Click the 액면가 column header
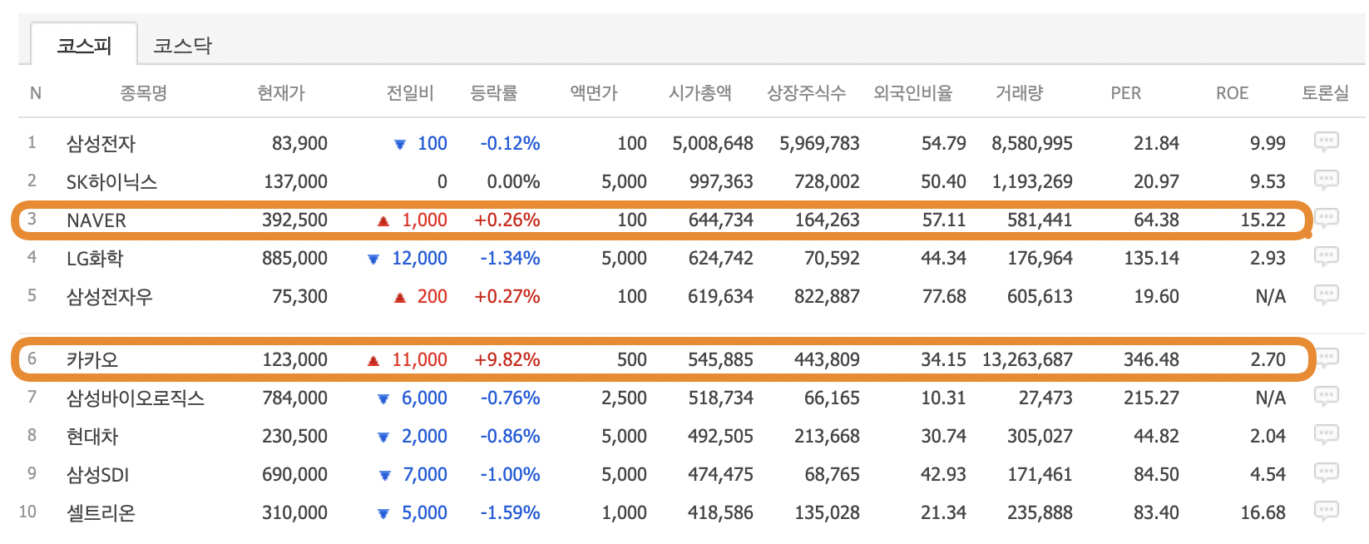This screenshot has width=1369, height=544. [x=594, y=93]
